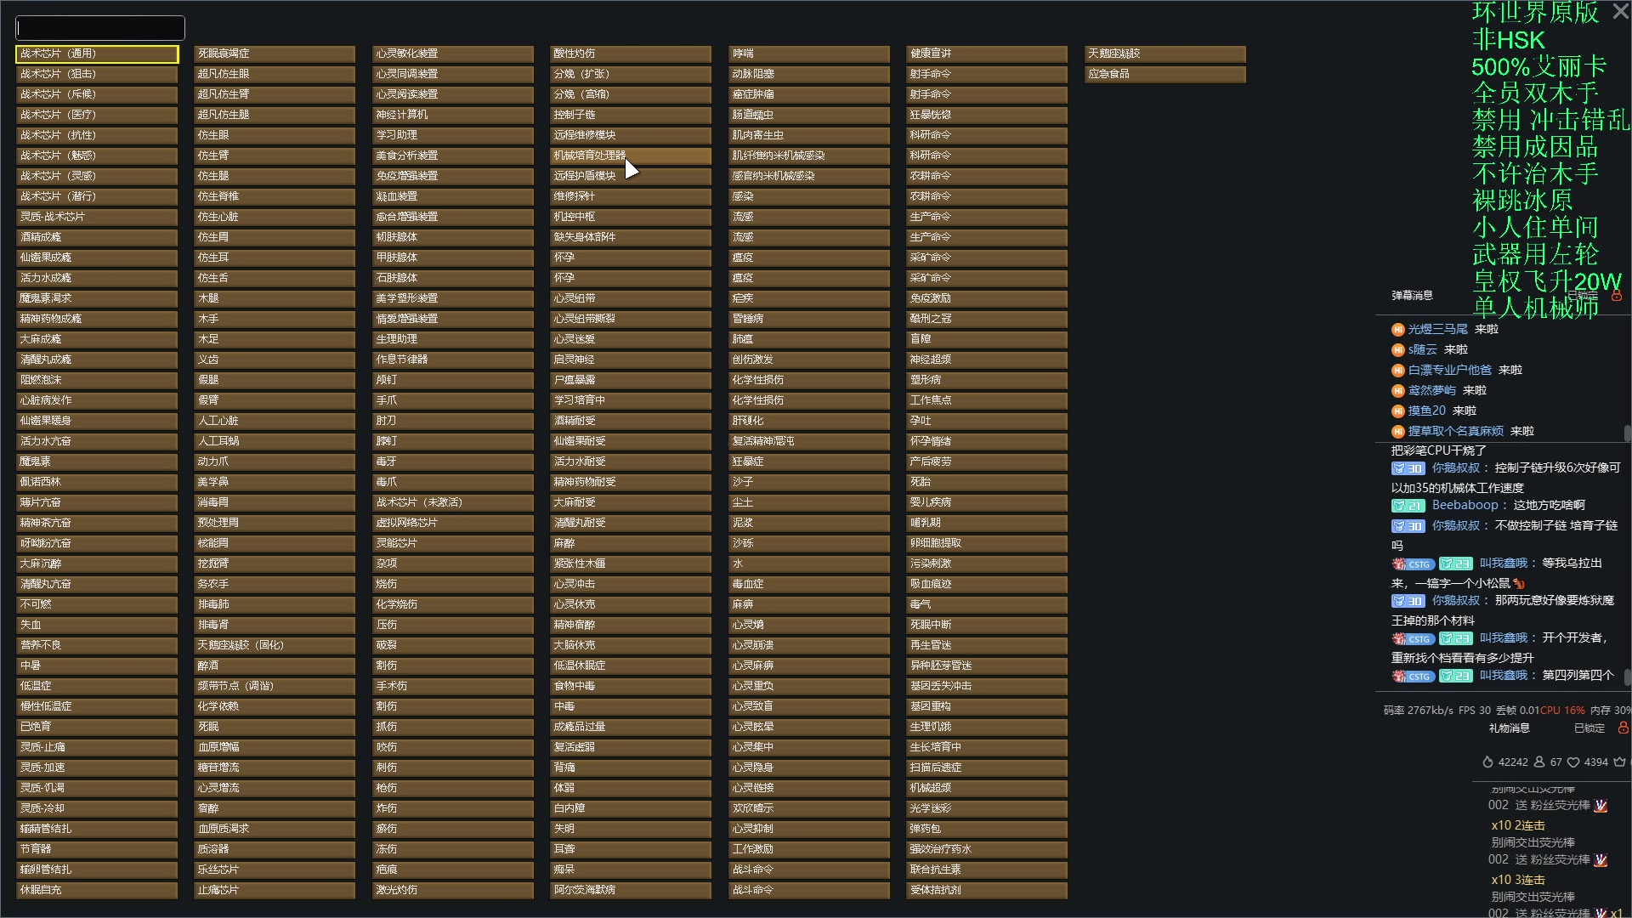This screenshot has height=918, width=1632.
Task: Choose 远程维修模块
Action: click(x=631, y=135)
